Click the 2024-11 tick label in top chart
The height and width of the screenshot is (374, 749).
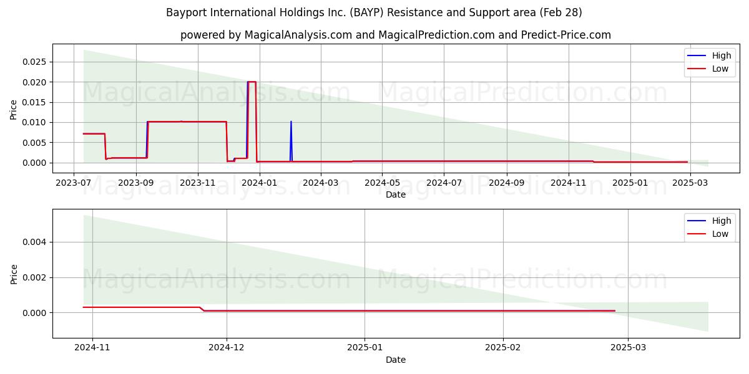tap(569, 183)
